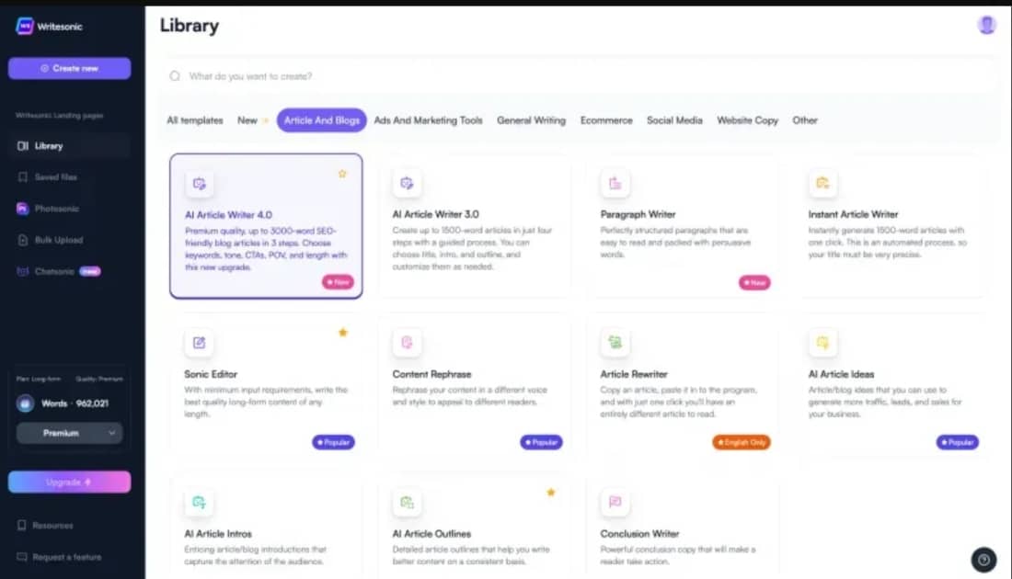This screenshot has width=1012, height=579.
Task: Click the Instant Article Writer card icon
Action: 822,183
